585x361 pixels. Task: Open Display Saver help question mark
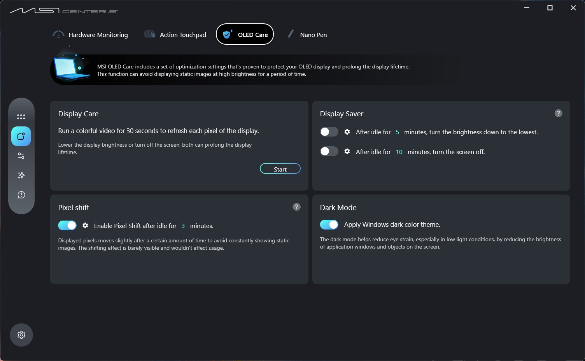(x=558, y=113)
